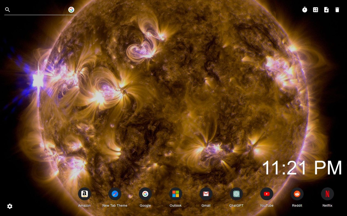This screenshot has width=347, height=216.
Task: Click the magnifying glass search icon
Action: [8, 10]
